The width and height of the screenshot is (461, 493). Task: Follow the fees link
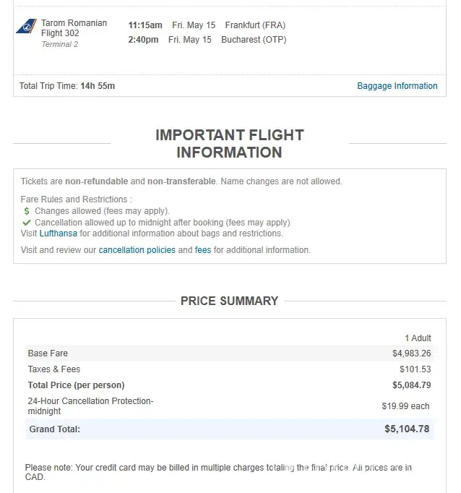pyautogui.click(x=203, y=250)
